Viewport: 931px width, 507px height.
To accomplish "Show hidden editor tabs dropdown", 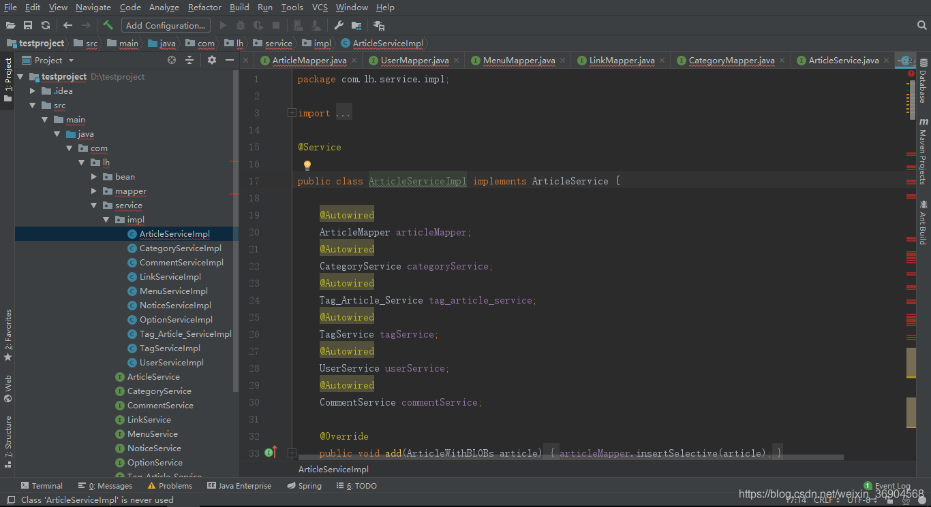I will pyautogui.click(x=904, y=61).
